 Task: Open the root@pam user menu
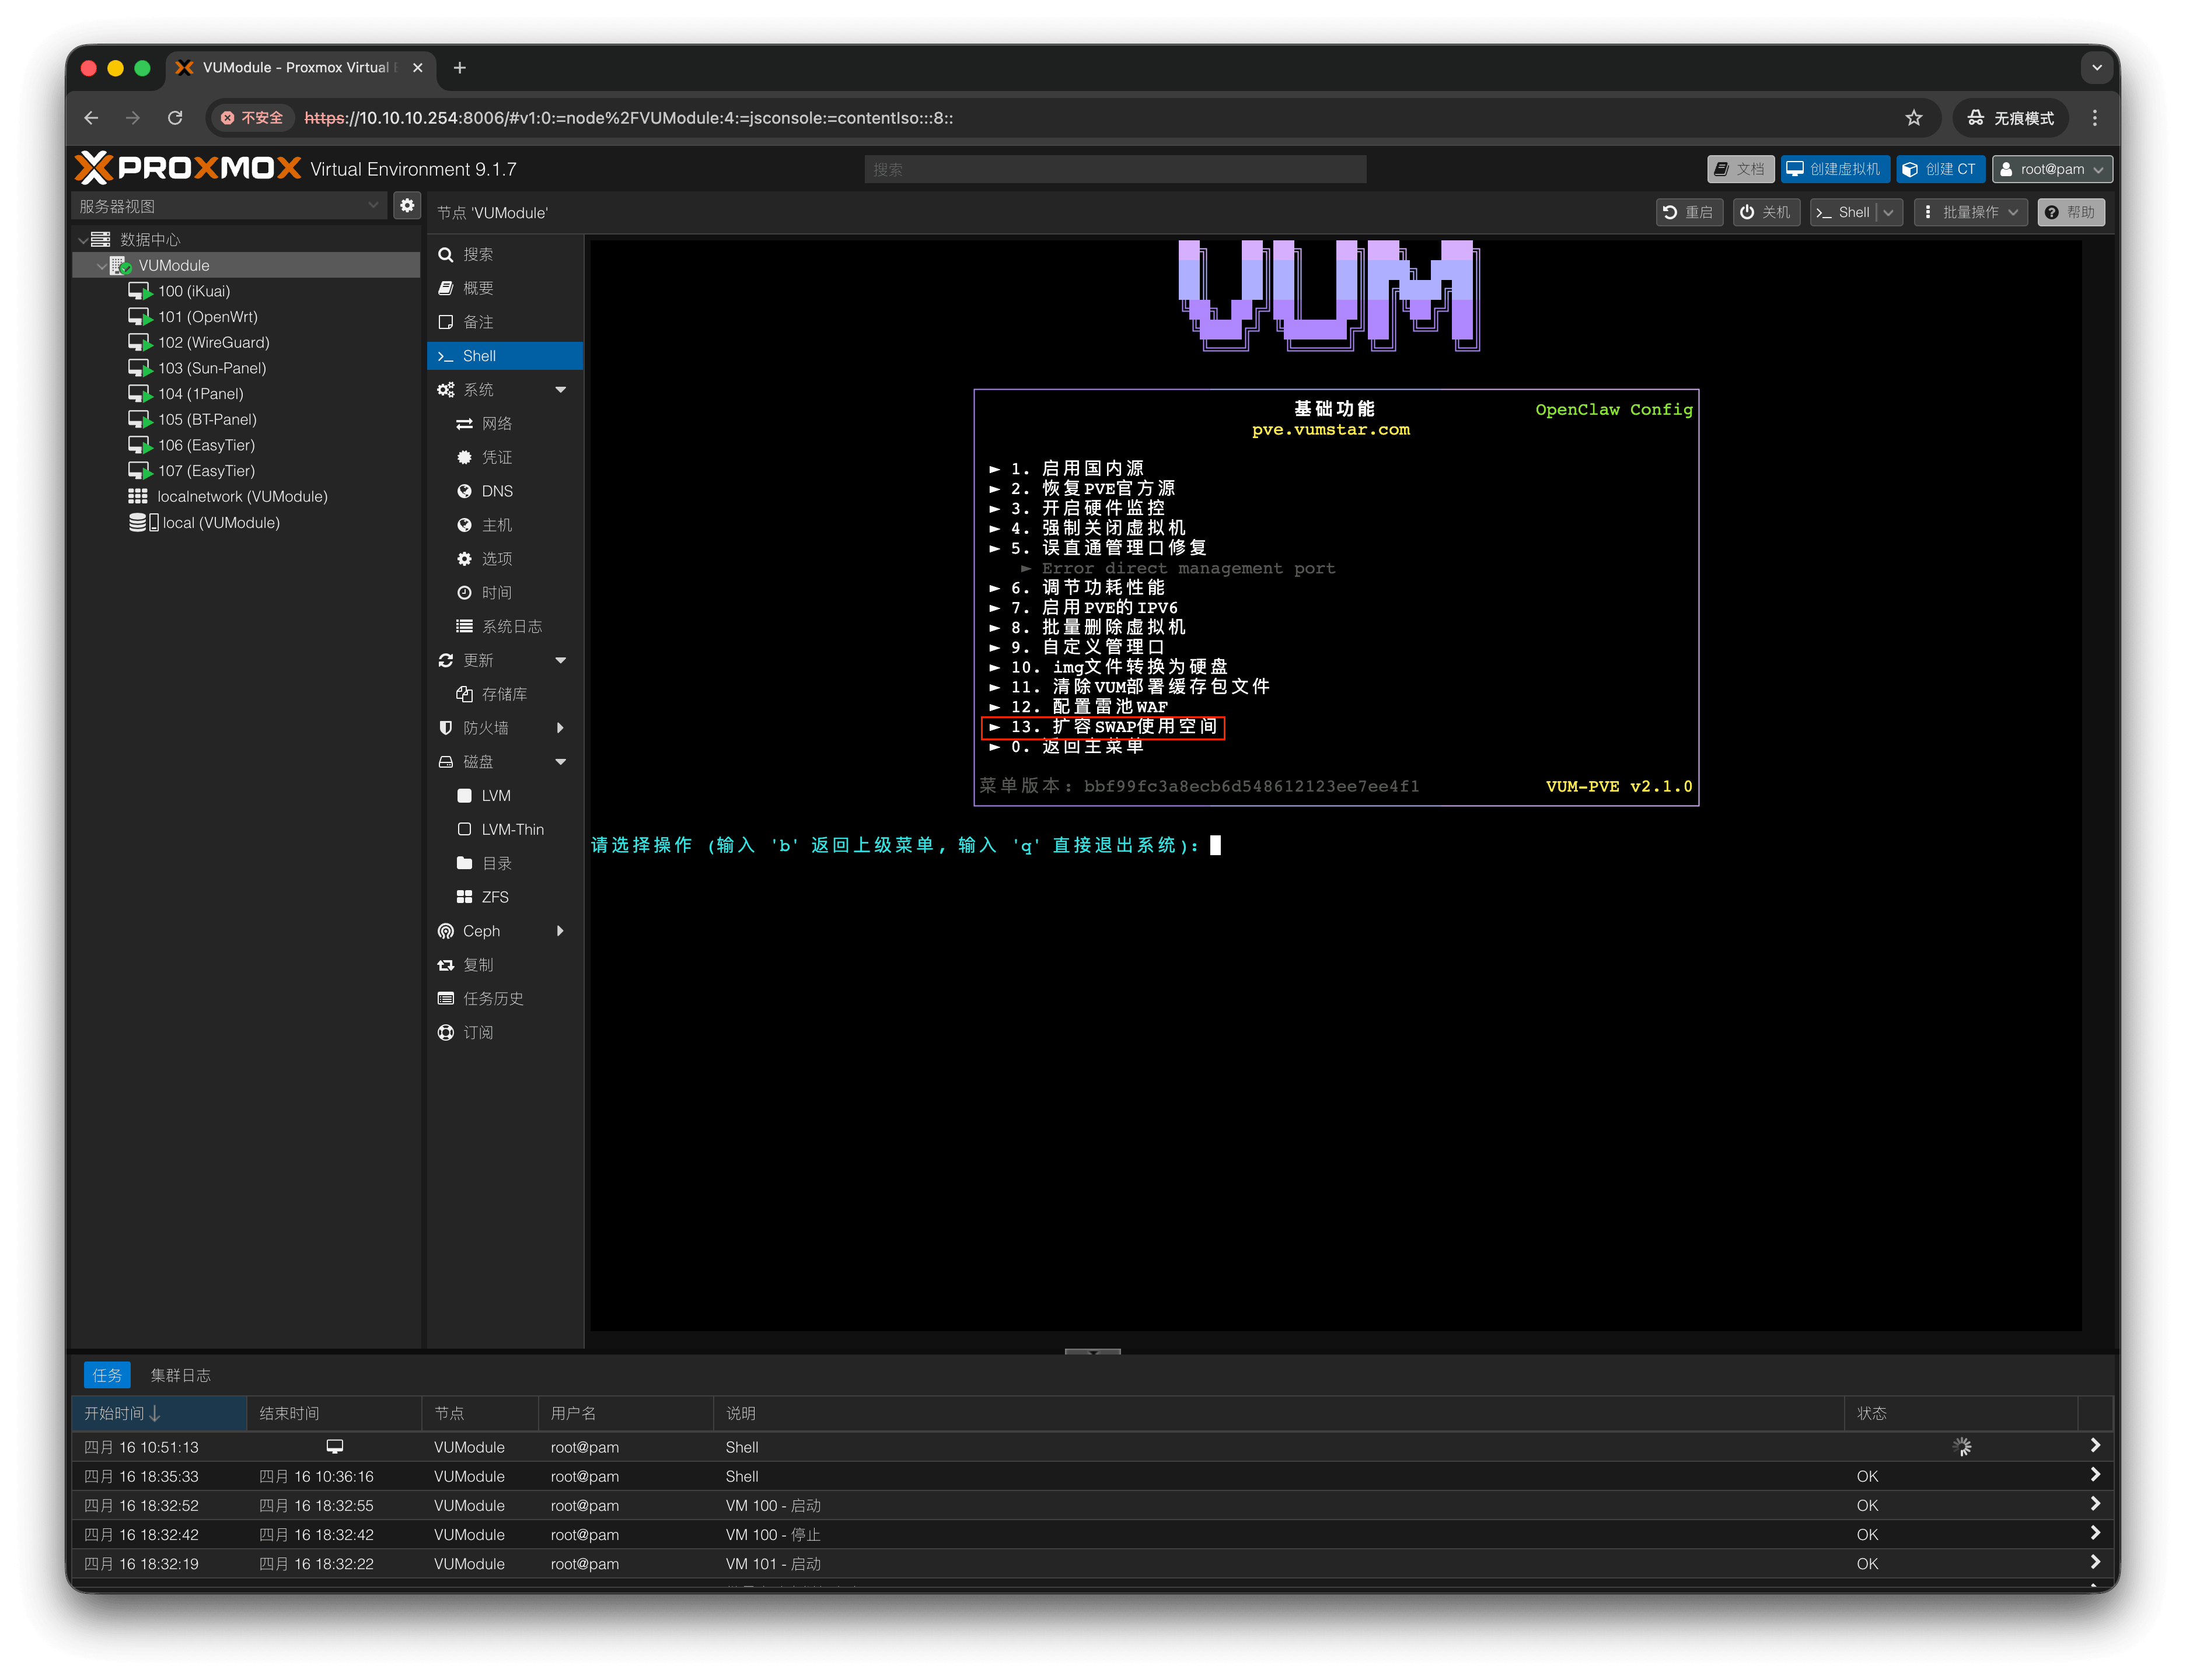tap(2052, 169)
